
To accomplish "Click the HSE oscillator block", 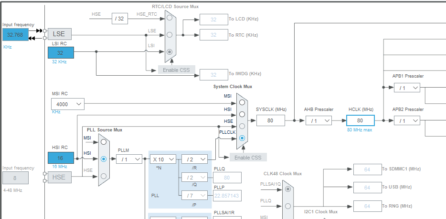I will (59, 177).
